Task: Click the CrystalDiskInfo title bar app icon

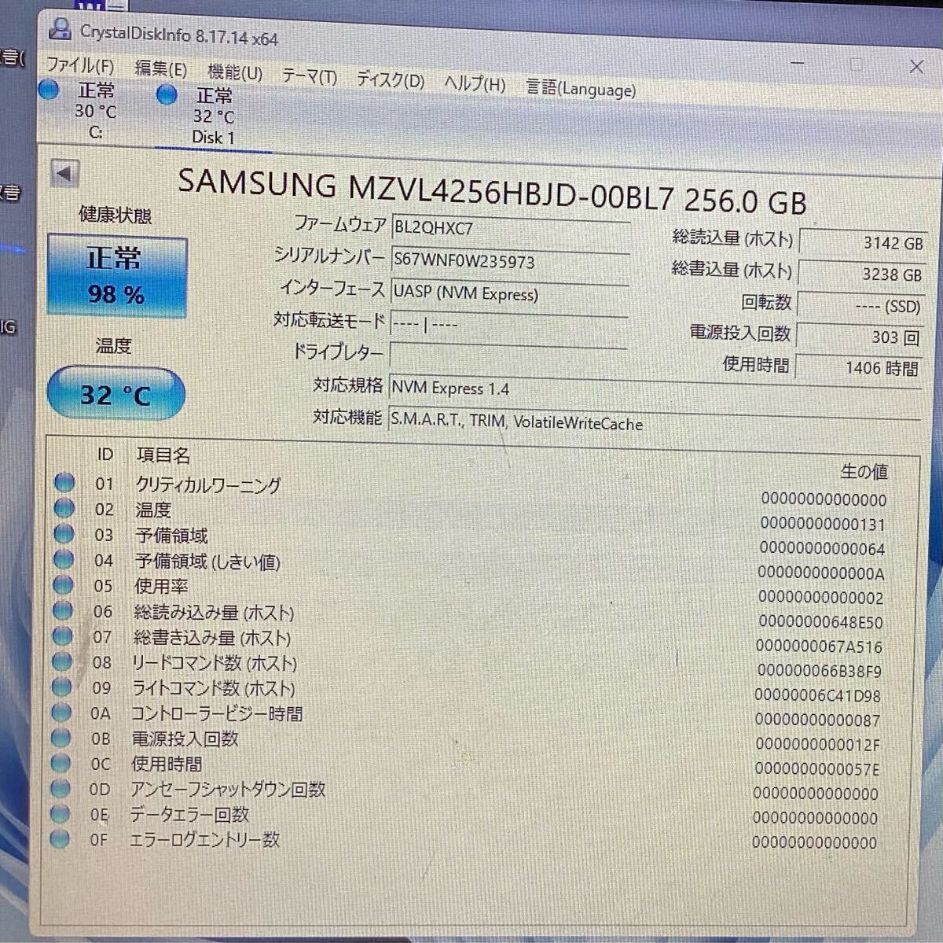Action: tap(60, 30)
